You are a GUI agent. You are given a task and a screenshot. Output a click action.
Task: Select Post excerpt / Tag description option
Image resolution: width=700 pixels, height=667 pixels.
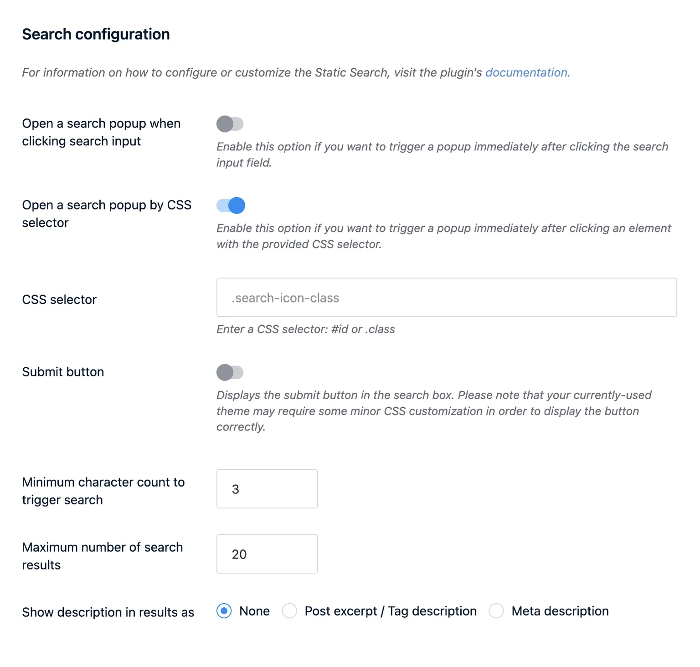(290, 611)
